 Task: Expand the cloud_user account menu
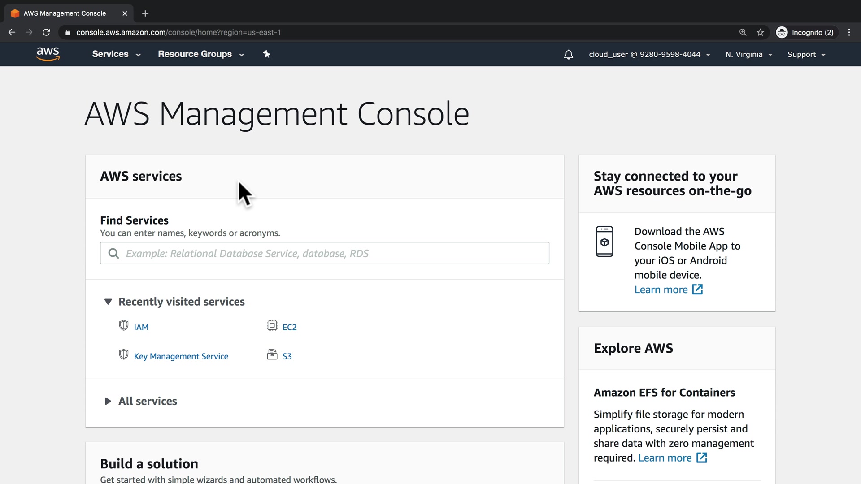point(649,55)
